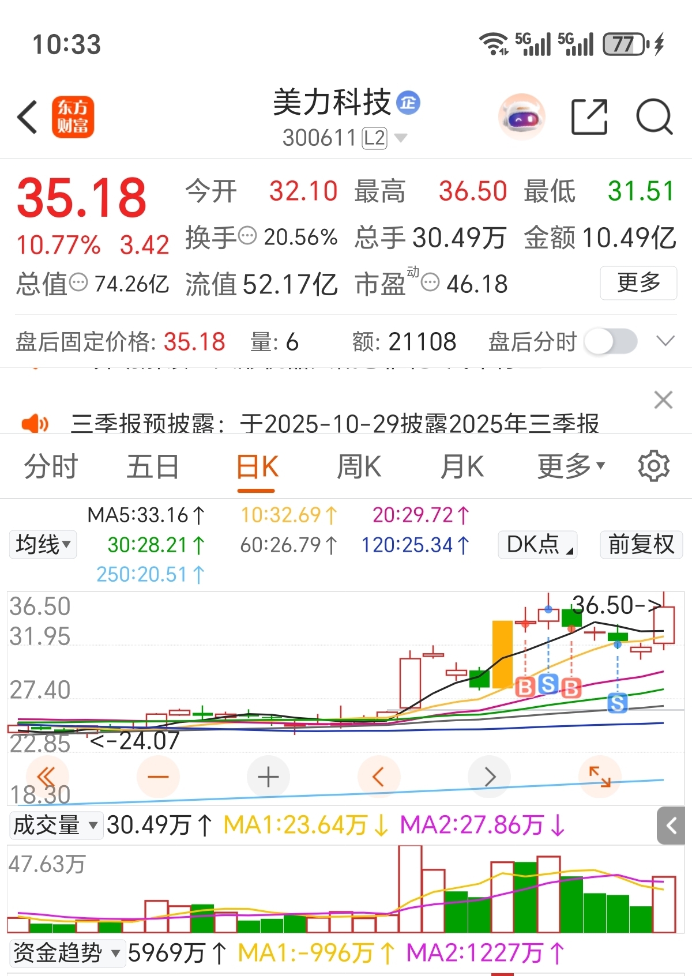Tap the tallest volume bar
692x976 pixels.
pyautogui.click(x=410, y=889)
